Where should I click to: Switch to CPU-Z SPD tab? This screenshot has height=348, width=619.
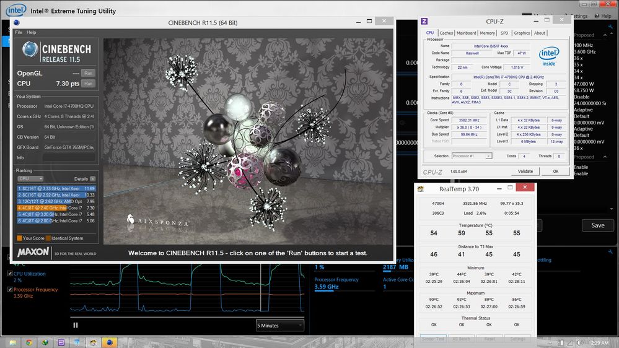(x=504, y=33)
